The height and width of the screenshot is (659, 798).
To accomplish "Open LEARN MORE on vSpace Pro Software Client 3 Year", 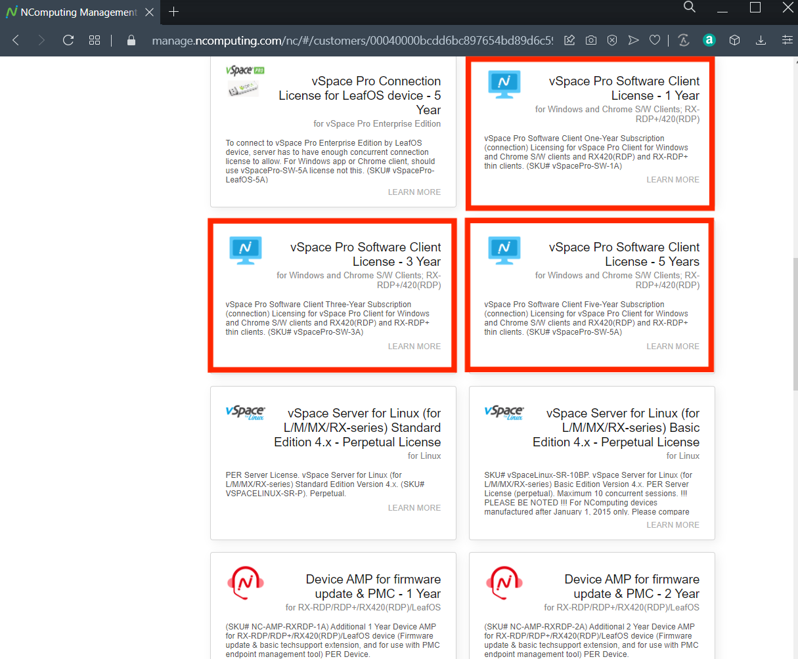I will (414, 346).
